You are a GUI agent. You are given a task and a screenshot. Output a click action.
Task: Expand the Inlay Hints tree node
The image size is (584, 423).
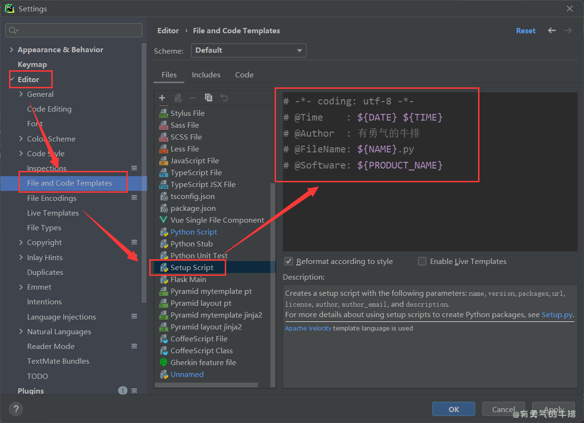pos(21,258)
